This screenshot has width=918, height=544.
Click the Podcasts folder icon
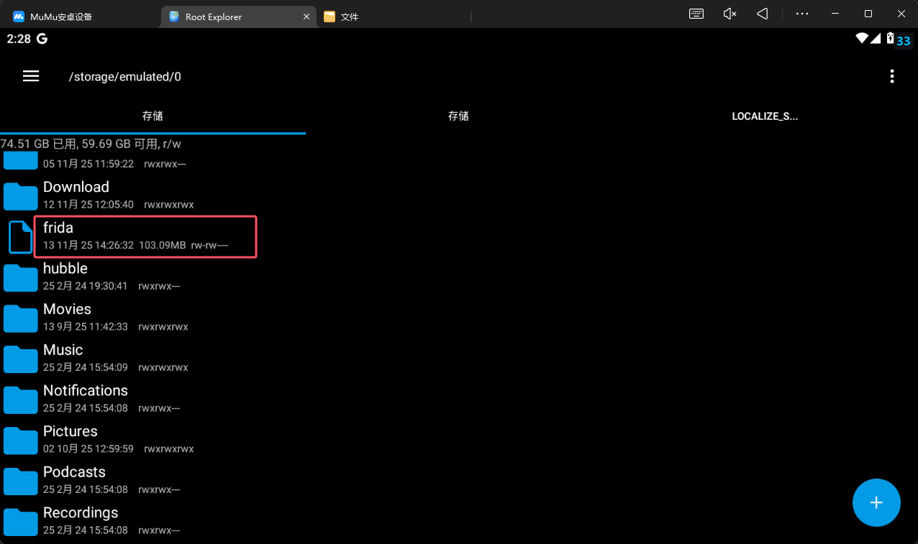(20, 480)
